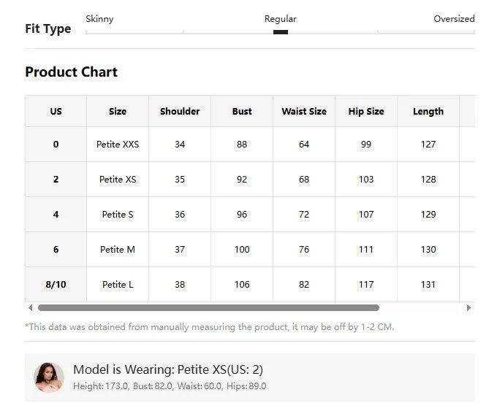Click bust value 100 in Petite M row

click(242, 249)
